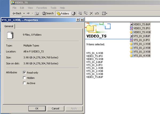Click the Size on disk value
The height and width of the screenshot is (114, 160).
tap(41, 64)
